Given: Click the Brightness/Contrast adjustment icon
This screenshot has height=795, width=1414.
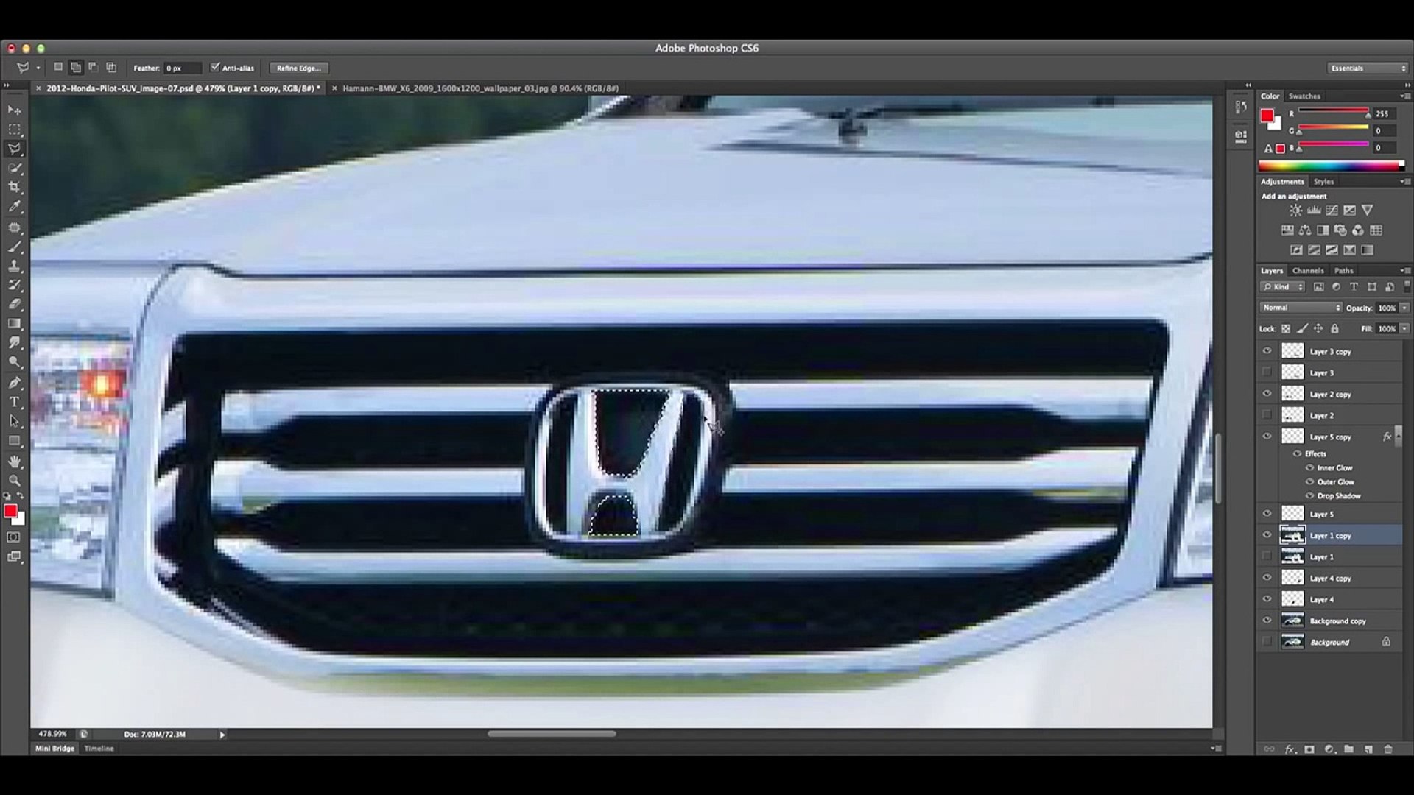Looking at the screenshot, I should [1295, 211].
